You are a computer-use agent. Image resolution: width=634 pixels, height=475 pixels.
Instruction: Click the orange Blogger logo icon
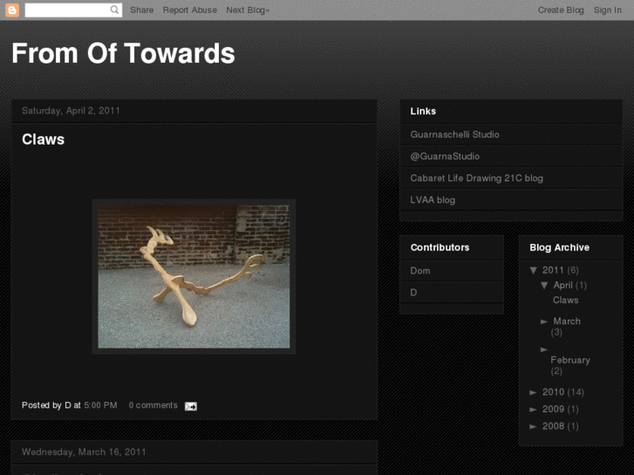click(12, 10)
